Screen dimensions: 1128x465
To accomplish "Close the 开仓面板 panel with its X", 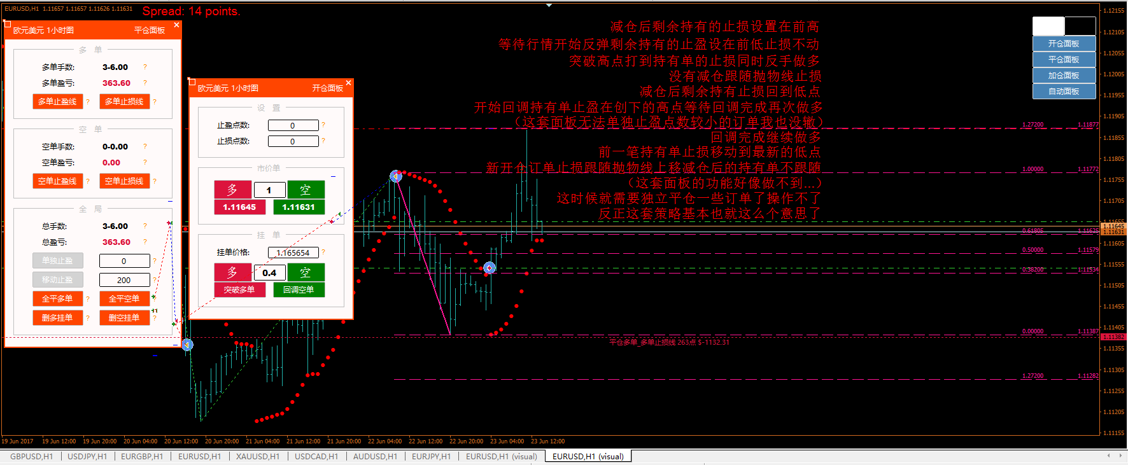I will pos(348,83).
